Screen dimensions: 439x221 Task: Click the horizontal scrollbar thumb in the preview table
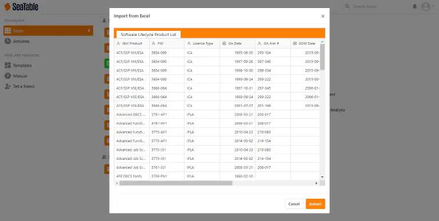(176, 183)
